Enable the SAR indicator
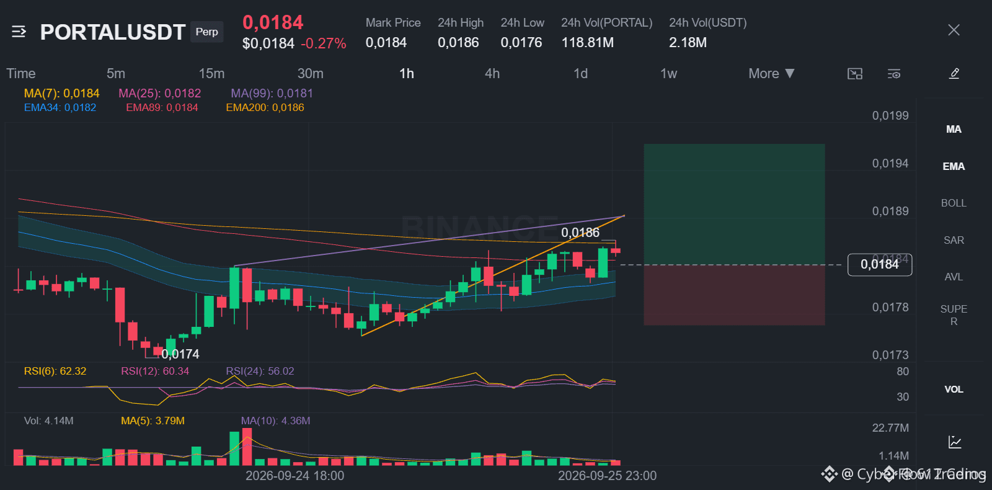This screenshot has width=992, height=490. pos(954,240)
